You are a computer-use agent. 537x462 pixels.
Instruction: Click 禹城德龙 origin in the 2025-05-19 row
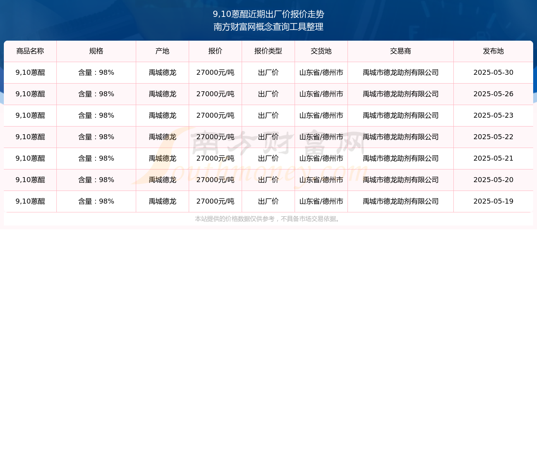click(162, 201)
